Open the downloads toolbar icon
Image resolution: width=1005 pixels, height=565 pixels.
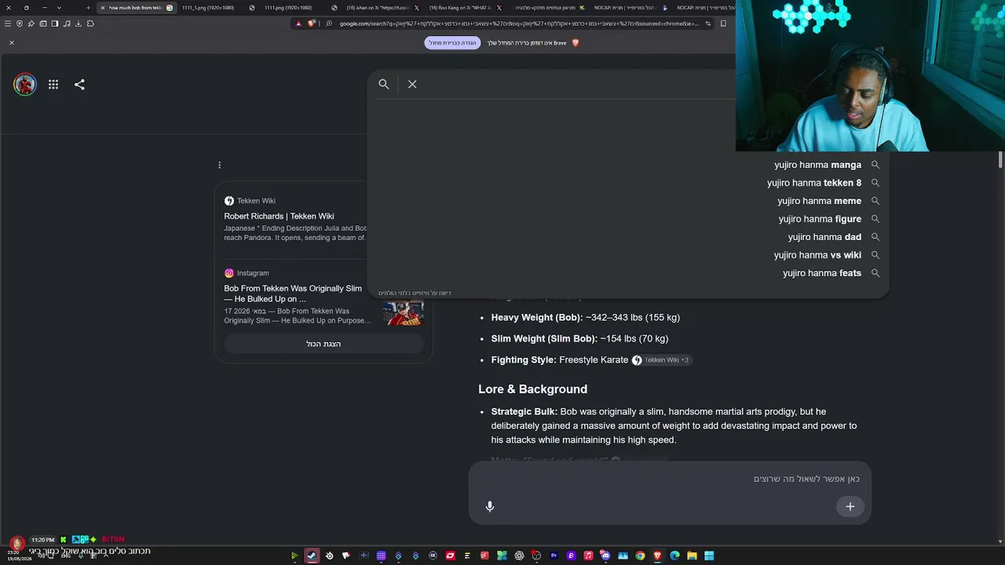79,24
